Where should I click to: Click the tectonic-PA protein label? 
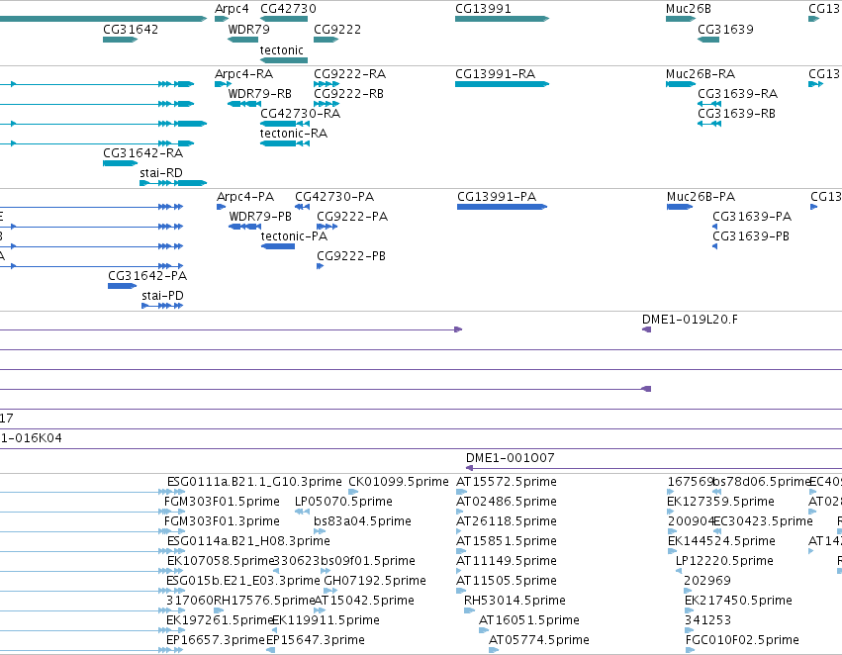[x=294, y=236]
